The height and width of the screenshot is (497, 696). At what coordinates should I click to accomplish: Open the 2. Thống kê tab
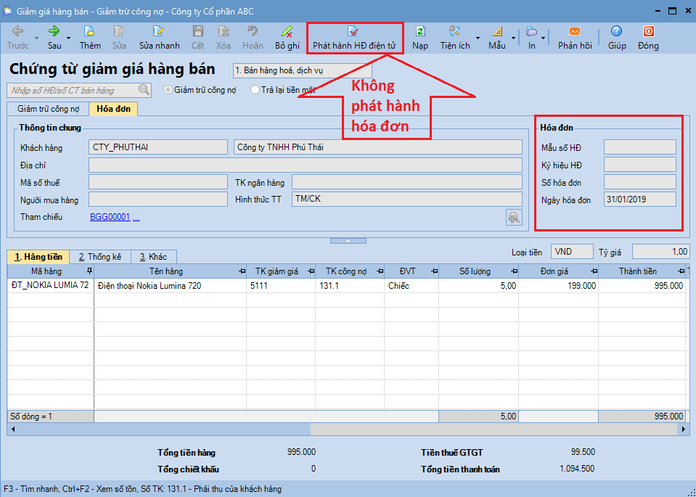click(x=100, y=257)
